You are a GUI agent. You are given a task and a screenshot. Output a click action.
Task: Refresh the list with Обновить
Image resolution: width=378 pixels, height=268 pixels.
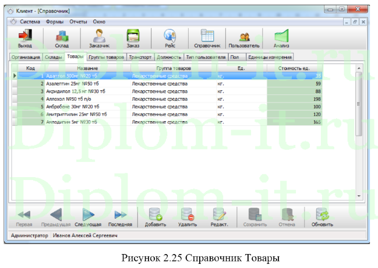[x=322, y=217]
